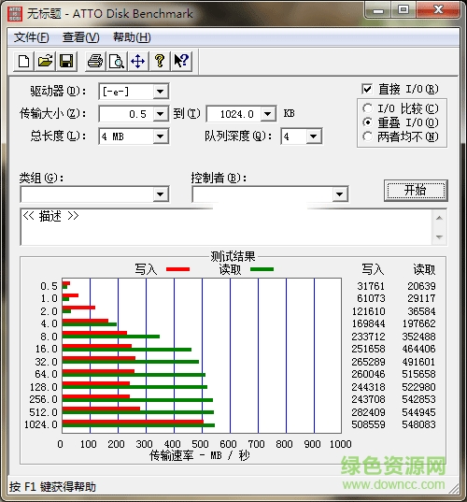Image resolution: width=467 pixels, height=502 pixels.
Task: Maximize the ATTO Disk Benchmark window
Action: click(x=403, y=10)
